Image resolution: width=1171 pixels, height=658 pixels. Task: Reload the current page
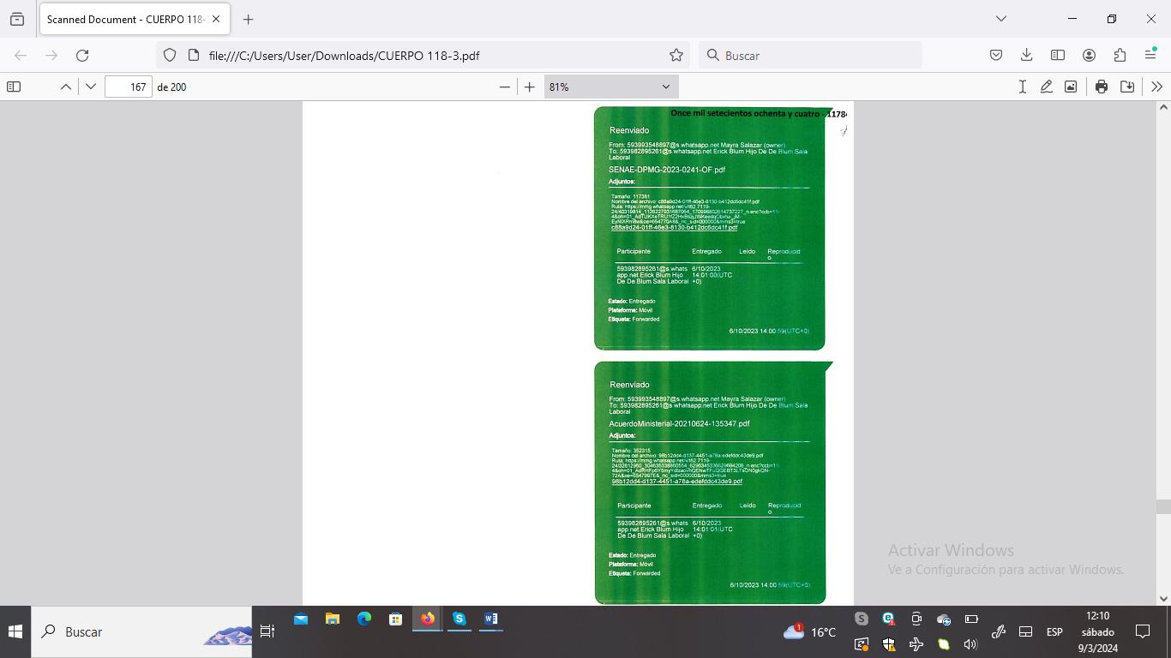tap(82, 55)
